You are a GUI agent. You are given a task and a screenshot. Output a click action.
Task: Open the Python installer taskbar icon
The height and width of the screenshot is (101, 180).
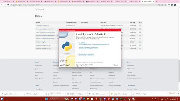coord(133,99)
